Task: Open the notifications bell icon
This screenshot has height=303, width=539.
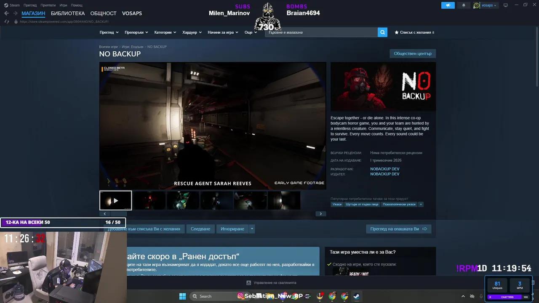Action: tap(463, 5)
